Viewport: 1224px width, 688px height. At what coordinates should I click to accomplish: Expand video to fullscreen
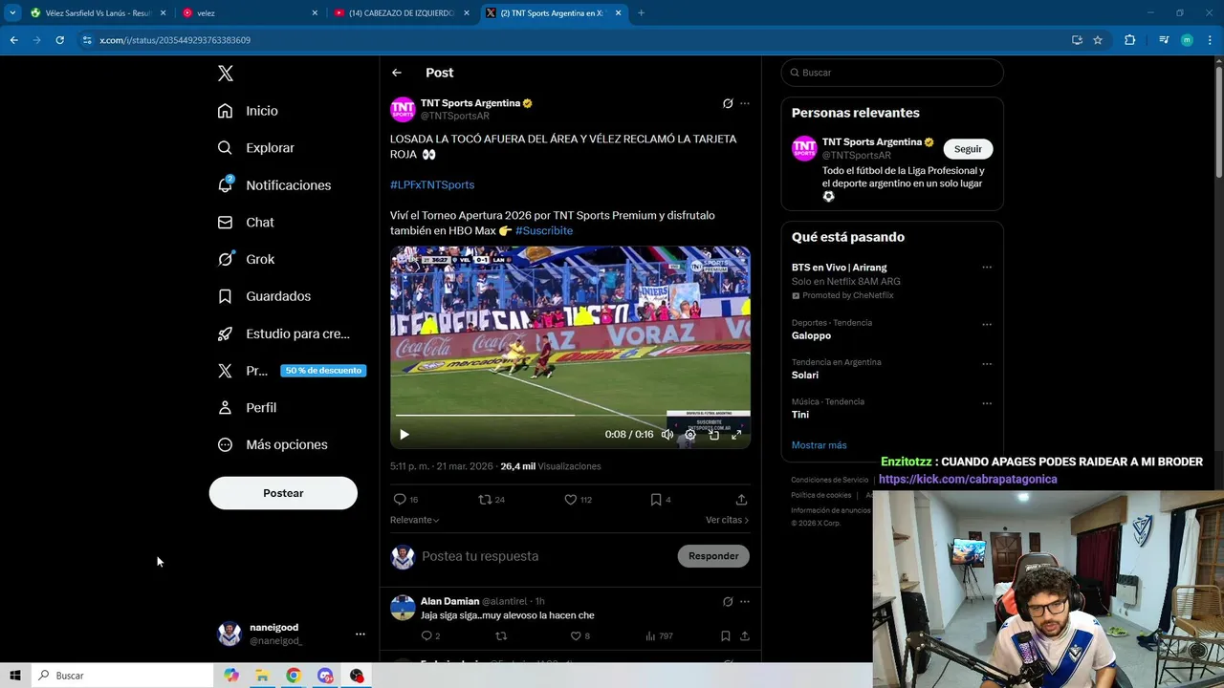(x=736, y=435)
